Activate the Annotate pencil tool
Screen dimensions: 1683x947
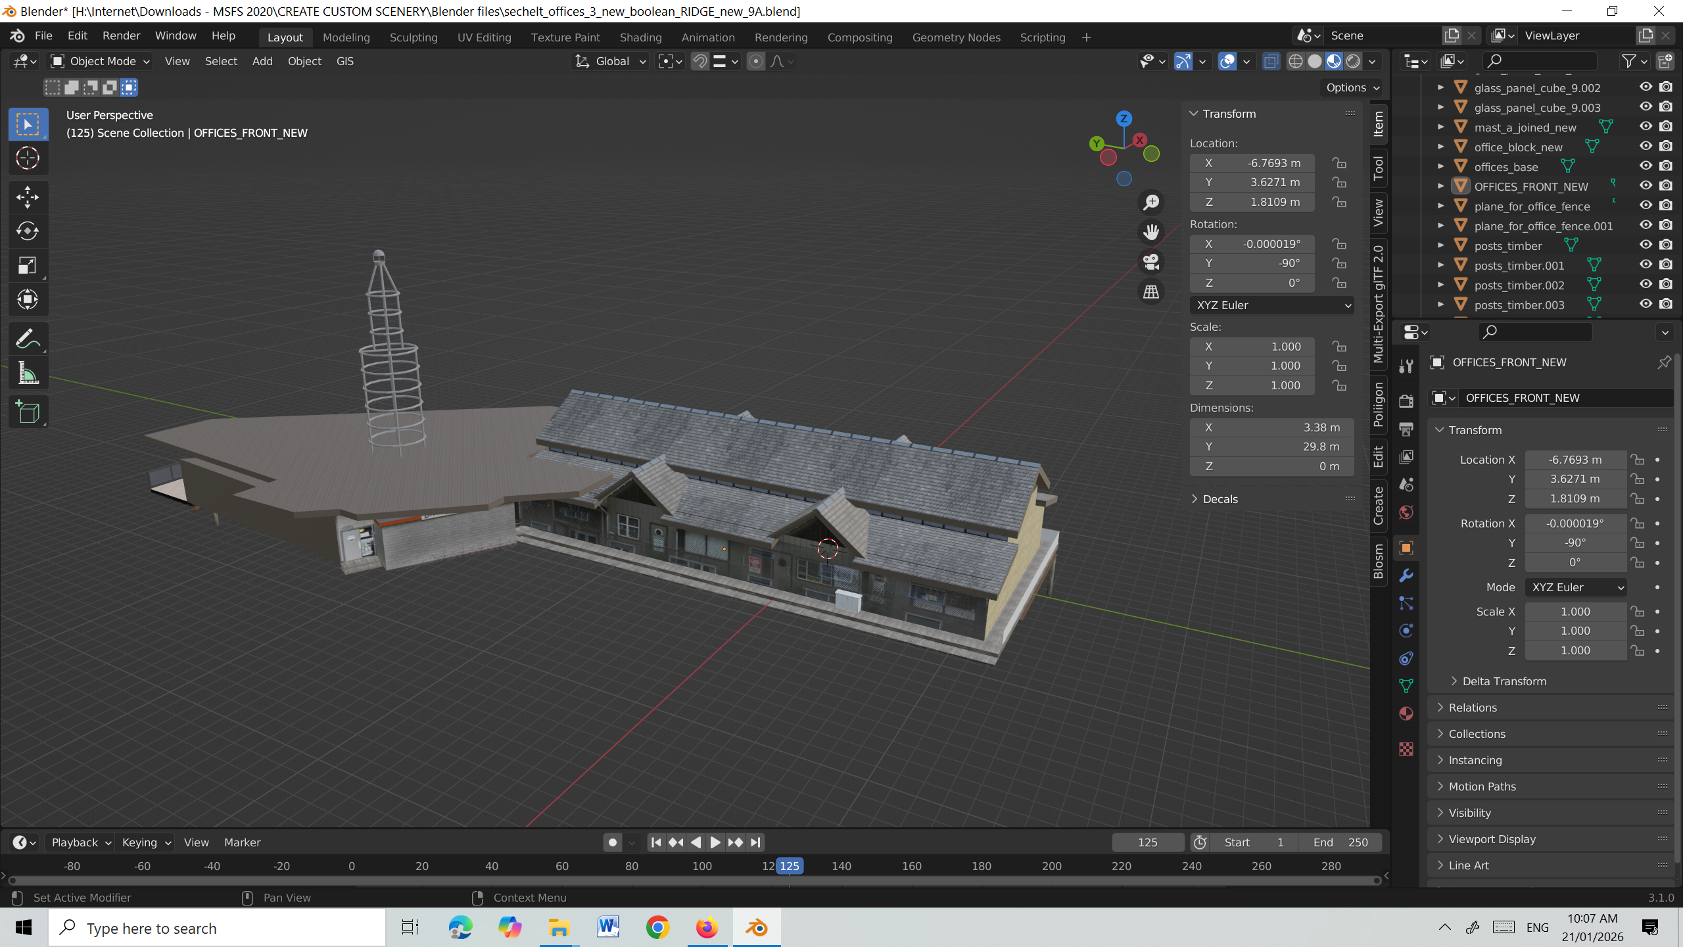click(28, 339)
